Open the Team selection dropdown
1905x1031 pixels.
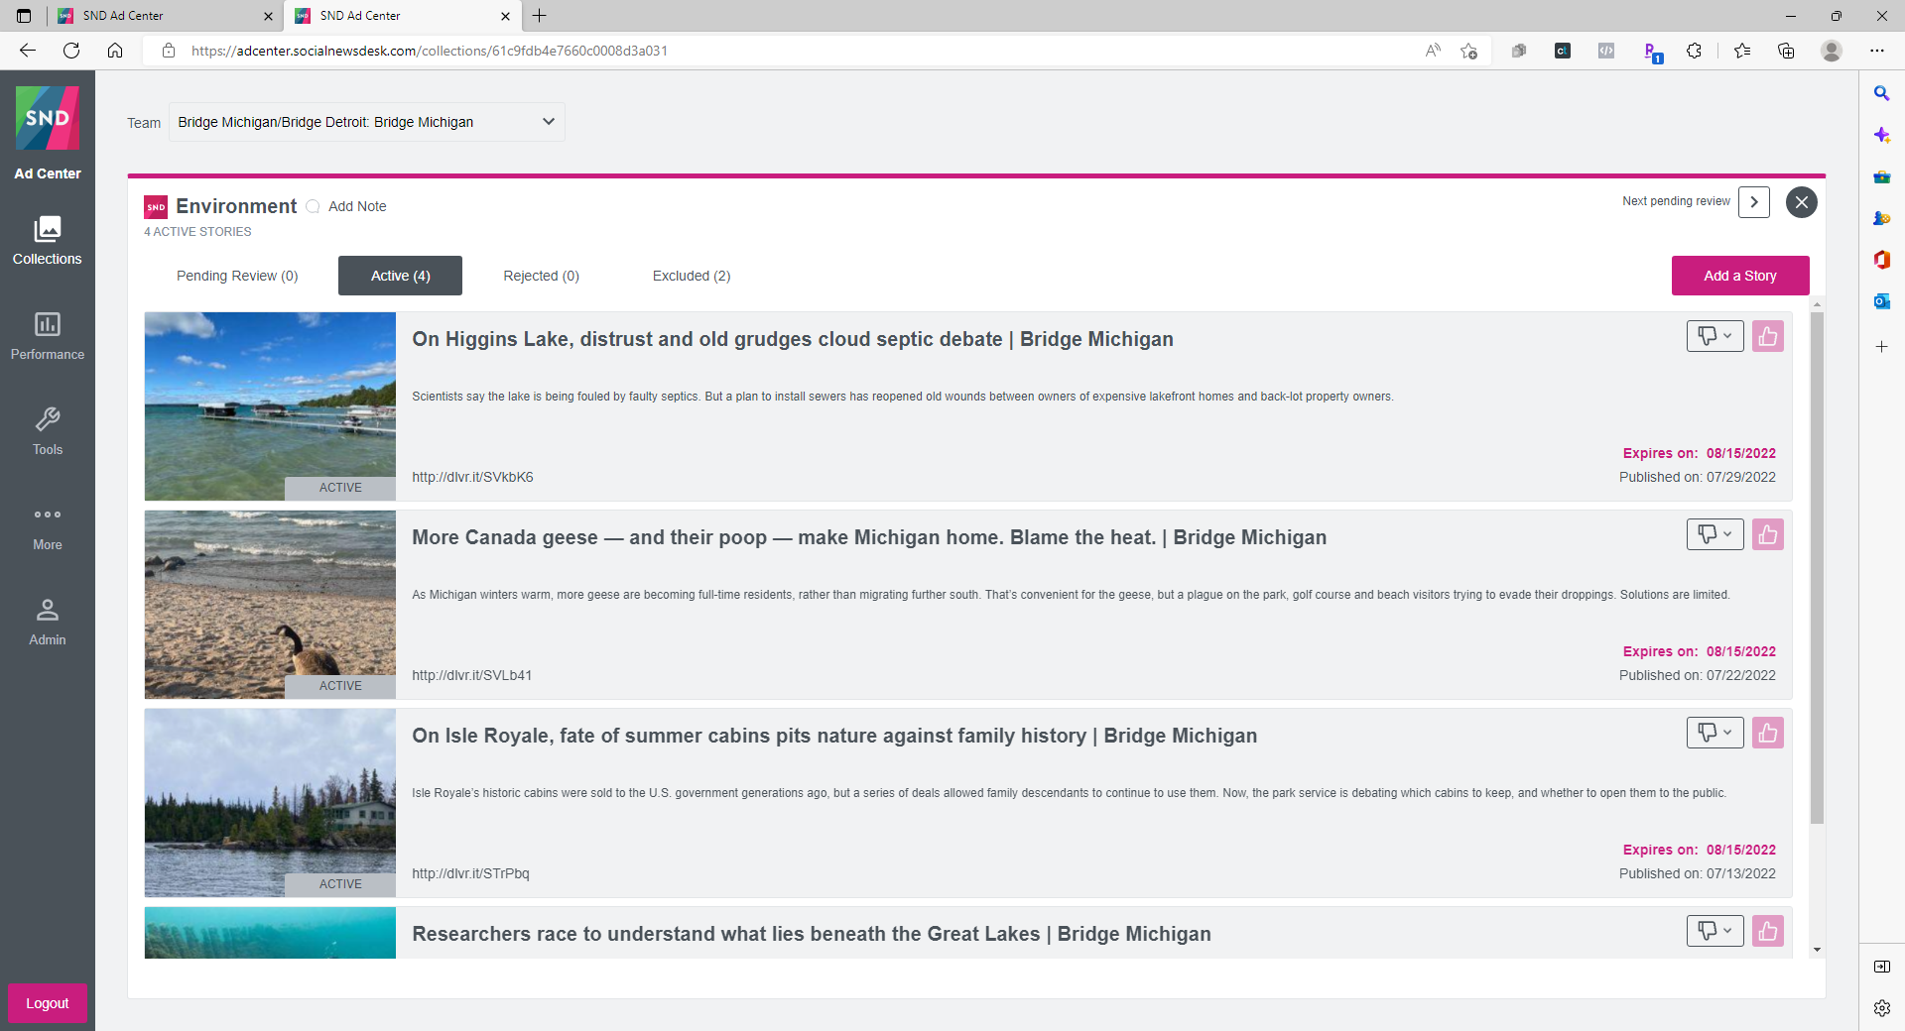(366, 122)
